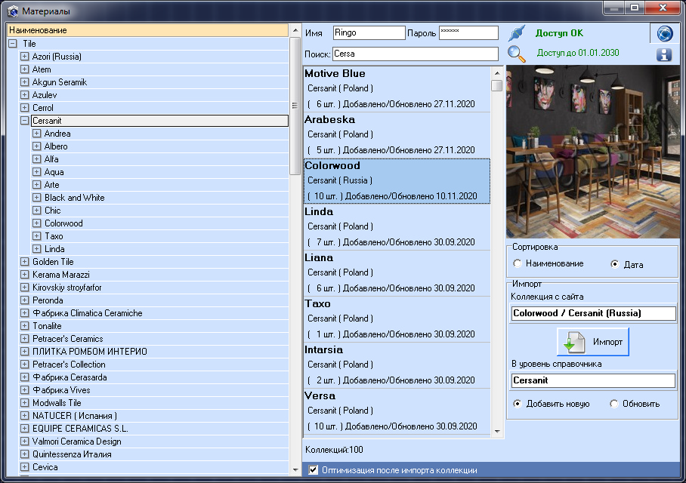Click the Имя input field
The image size is (686, 483).
(369, 32)
